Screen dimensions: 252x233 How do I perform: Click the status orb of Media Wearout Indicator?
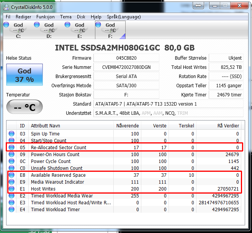[x=11, y=182]
